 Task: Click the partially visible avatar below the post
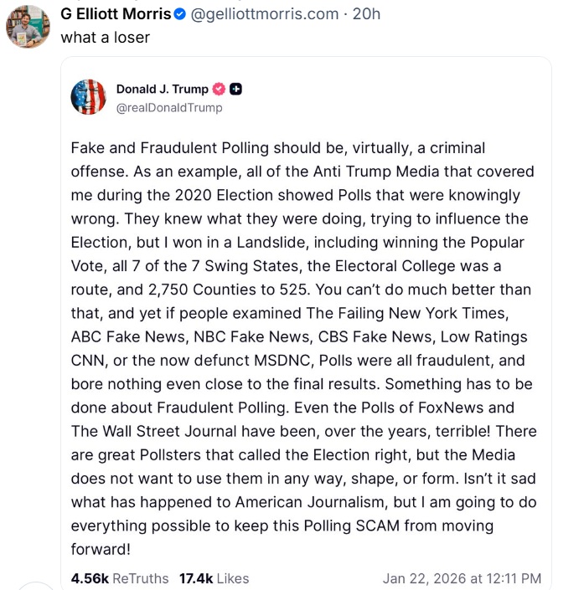click(x=35, y=586)
